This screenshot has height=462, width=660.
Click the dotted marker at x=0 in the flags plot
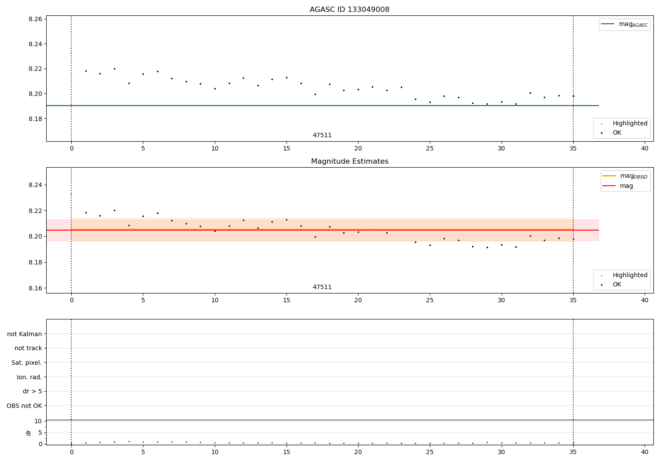pyautogui.click(x=71, y=382)
